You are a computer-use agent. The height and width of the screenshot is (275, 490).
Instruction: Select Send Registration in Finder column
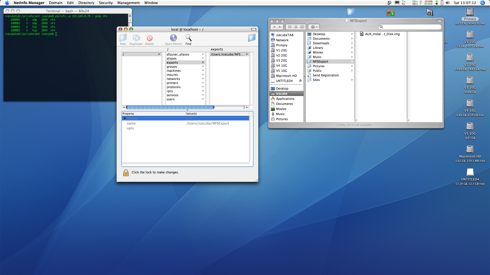(326, 75)
